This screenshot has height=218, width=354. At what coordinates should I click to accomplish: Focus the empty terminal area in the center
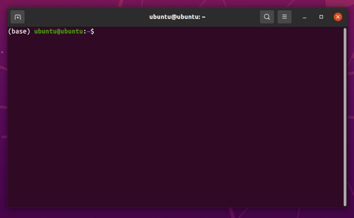177,119
